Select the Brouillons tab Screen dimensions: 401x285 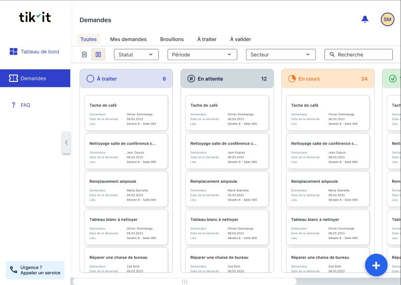pos(172,39)
